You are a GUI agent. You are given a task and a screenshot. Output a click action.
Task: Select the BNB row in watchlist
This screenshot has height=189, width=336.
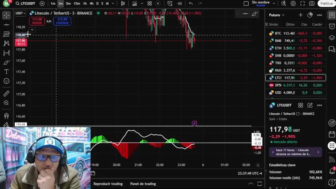click(x=296, y=41)
